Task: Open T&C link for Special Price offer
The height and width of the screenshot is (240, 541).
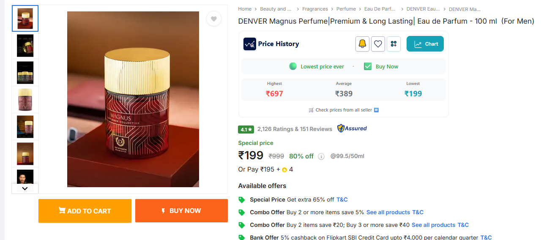Action: pyautogui.click(x=342, y=199)
